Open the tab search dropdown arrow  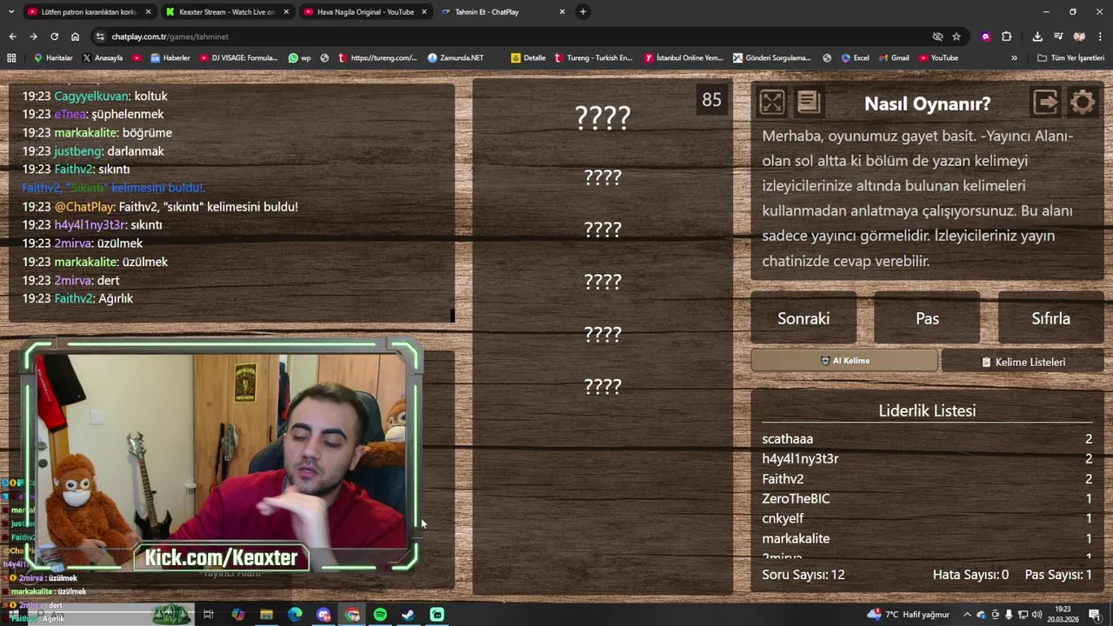[x=11, y=11]
